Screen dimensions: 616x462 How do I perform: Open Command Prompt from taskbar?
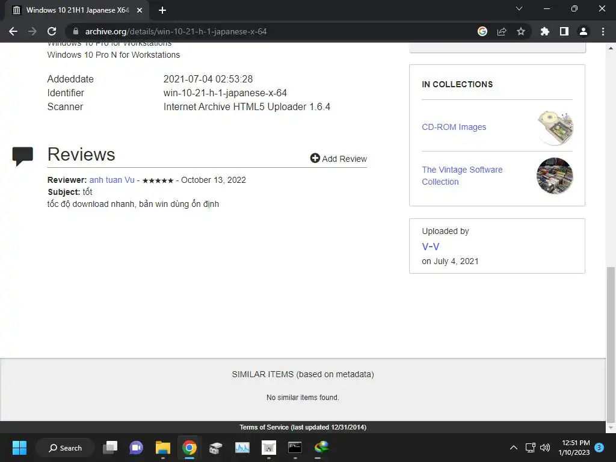coord(295,448)
